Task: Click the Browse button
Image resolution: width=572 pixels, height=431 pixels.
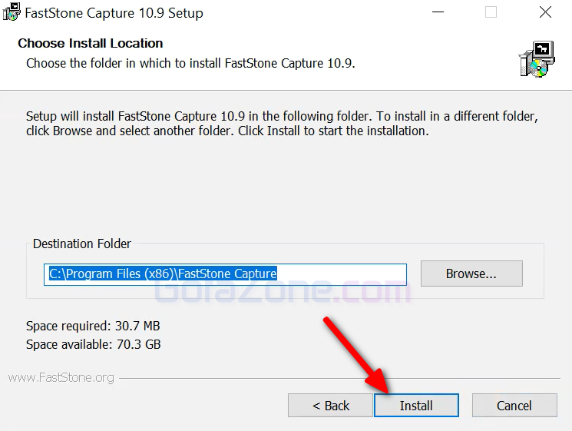Action: [471, 274]
